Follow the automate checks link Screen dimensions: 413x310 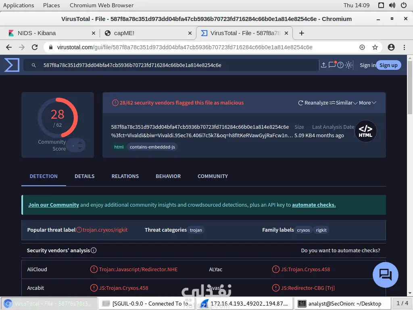click(x=314, y=205)
